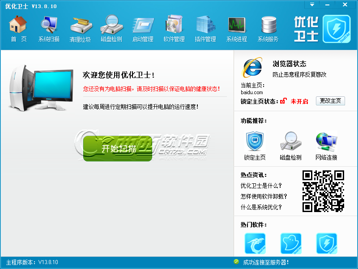Screen dimensions: 358x269
Task: Open 系统扫描 system scan tool
Action: tap(49, 29)
